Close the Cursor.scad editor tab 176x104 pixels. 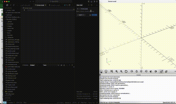pos(46,5)
